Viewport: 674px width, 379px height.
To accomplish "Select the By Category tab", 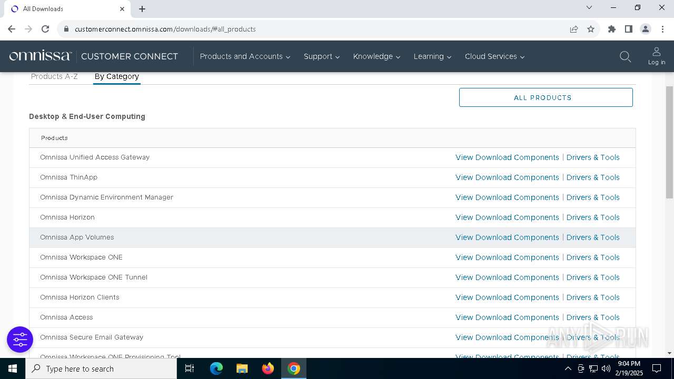I will (117, 76).
